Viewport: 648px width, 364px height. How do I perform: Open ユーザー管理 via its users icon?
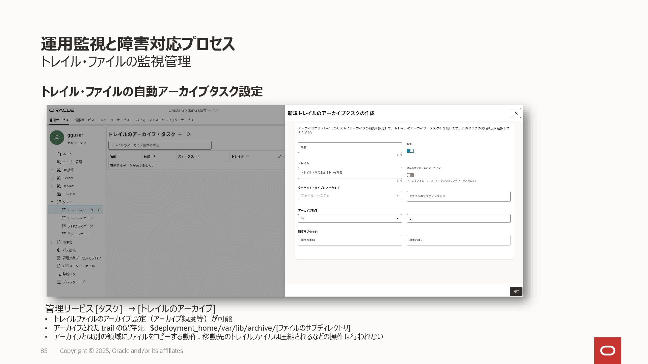(x=59, y=162)
